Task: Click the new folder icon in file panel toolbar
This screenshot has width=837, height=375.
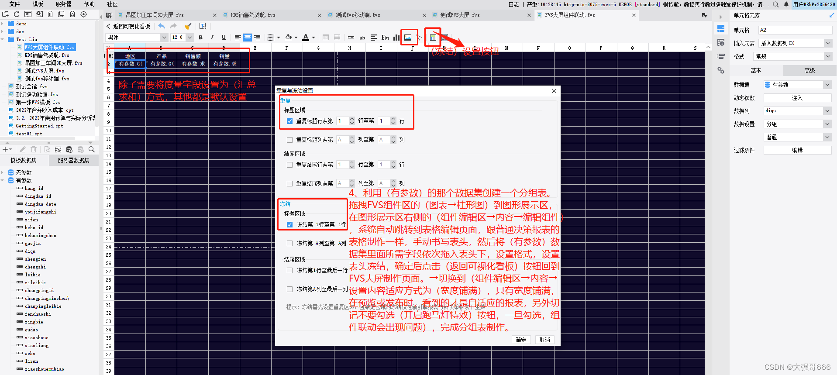Action: click(x=5, y=14)
